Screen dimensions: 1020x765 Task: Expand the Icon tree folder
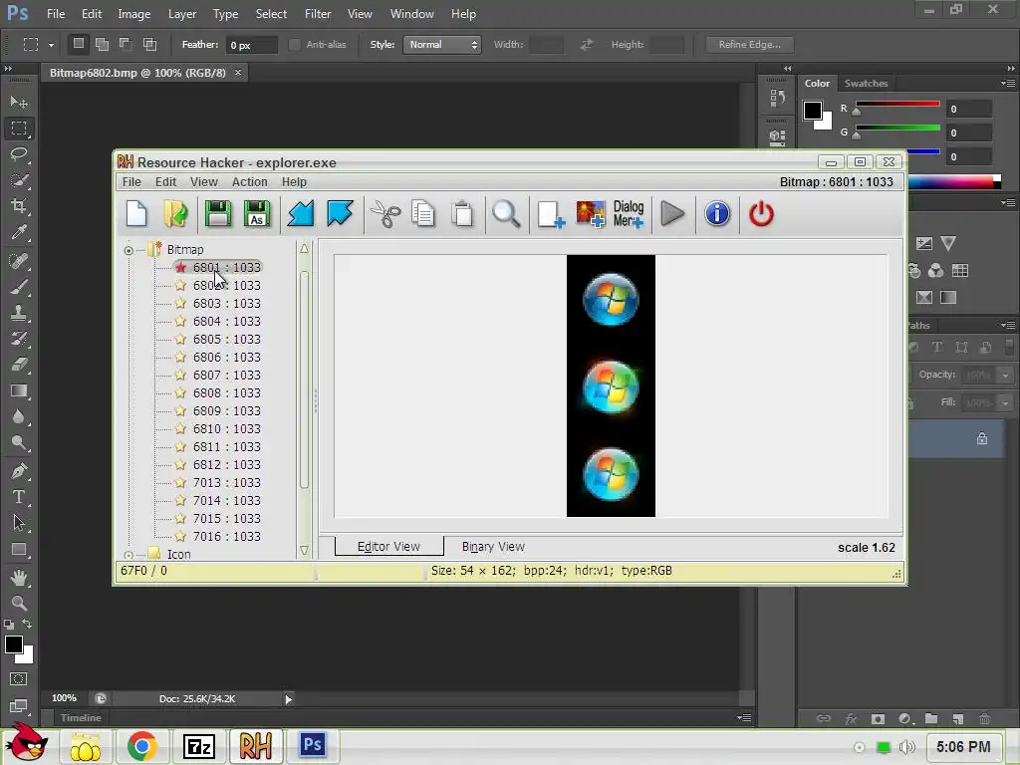[x=128, y=555]
